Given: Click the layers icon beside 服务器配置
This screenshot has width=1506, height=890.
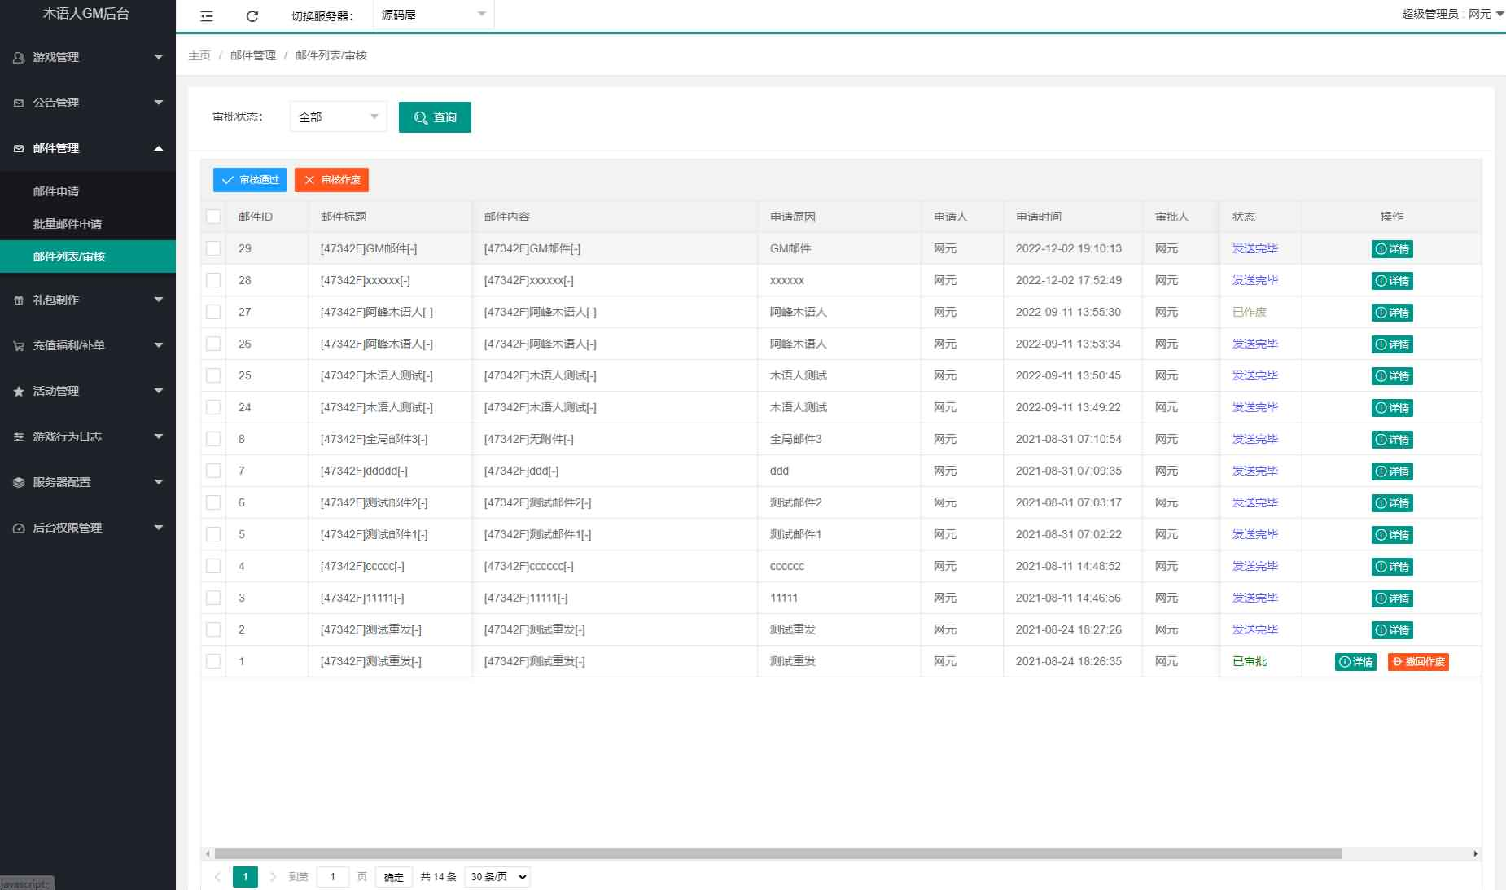Looking at the screenshot, I should 19,482.
